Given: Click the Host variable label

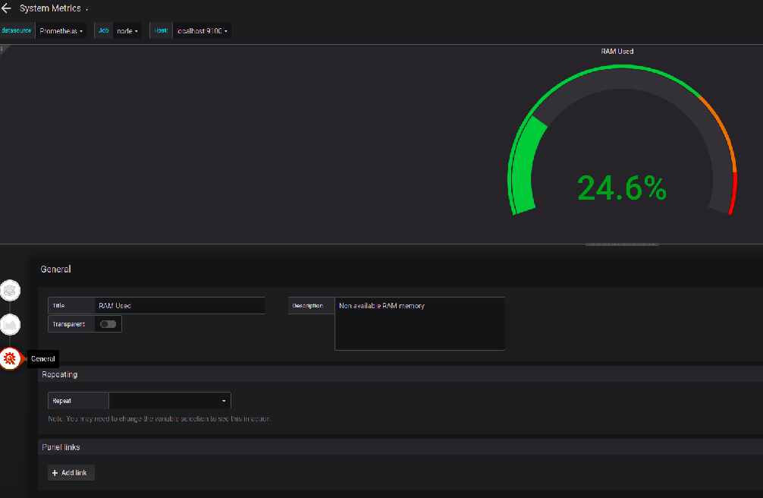Looking at the screenshot, I should [161, 30].
